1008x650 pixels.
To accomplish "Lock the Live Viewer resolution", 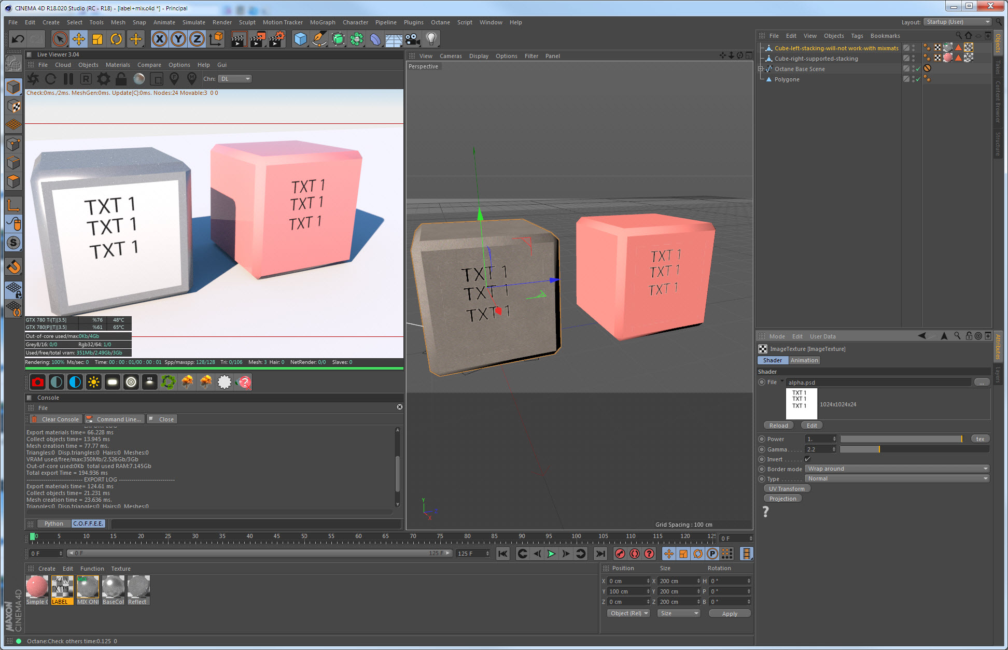I will tap(121, 79).
